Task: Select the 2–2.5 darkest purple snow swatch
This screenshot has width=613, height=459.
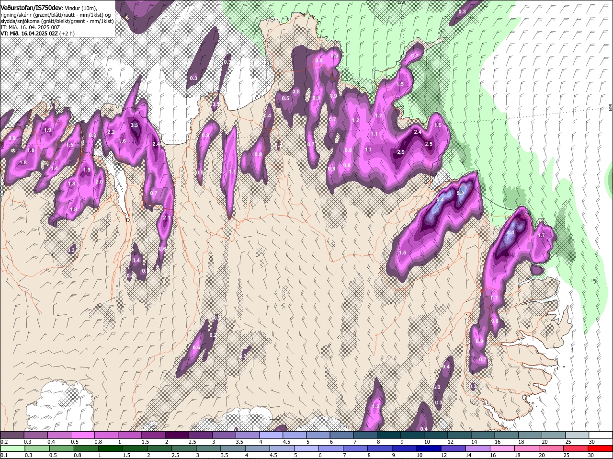Action: pyautogui.click(x=177, y=435)
